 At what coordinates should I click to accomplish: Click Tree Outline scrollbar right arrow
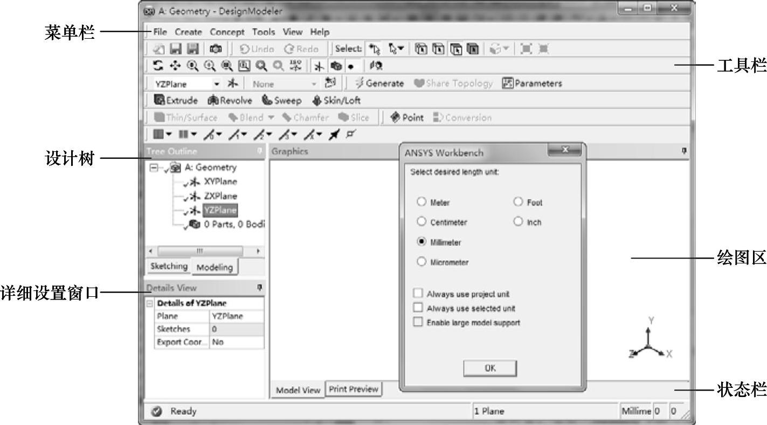[x=259, y=251]
